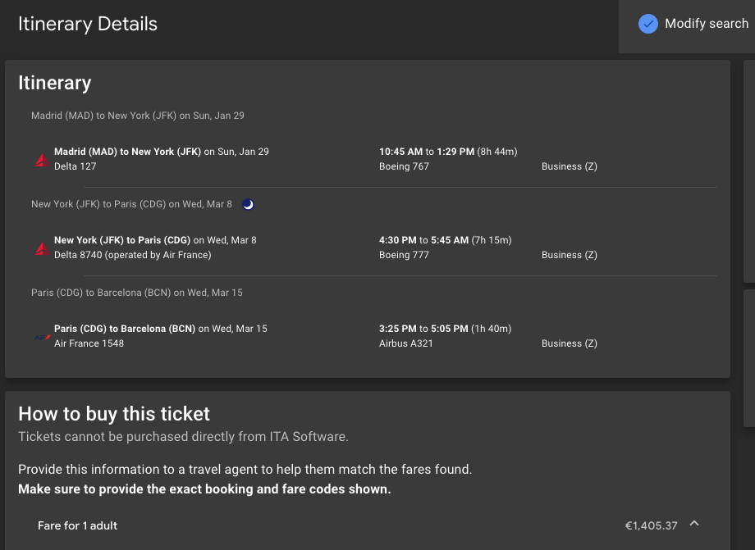Click the overnight moon icon beside Wed, Mar 8
Screen dimensions: 755x550
[248, 204]
